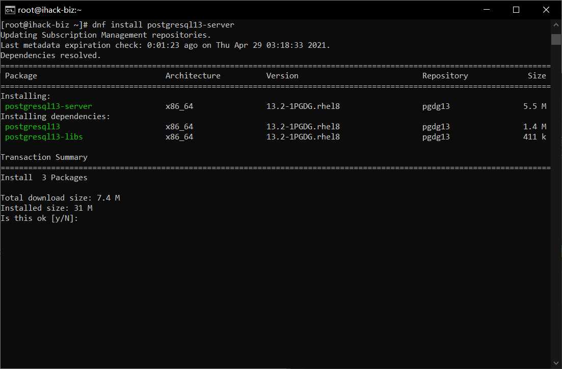Screen dimensions: 562x369
Task: Minimize the terminal window
Action: 487,10
